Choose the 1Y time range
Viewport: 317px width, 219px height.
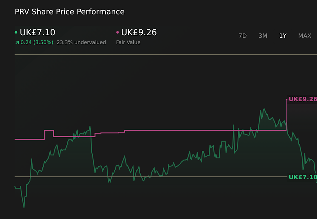[283, 36]
